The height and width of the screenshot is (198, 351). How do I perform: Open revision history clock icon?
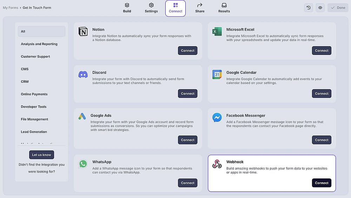tap(309, 8)
